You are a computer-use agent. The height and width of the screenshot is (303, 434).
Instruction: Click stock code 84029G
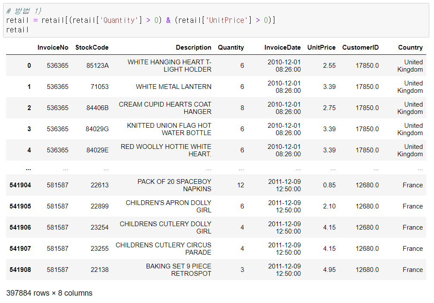coord(97,129)
